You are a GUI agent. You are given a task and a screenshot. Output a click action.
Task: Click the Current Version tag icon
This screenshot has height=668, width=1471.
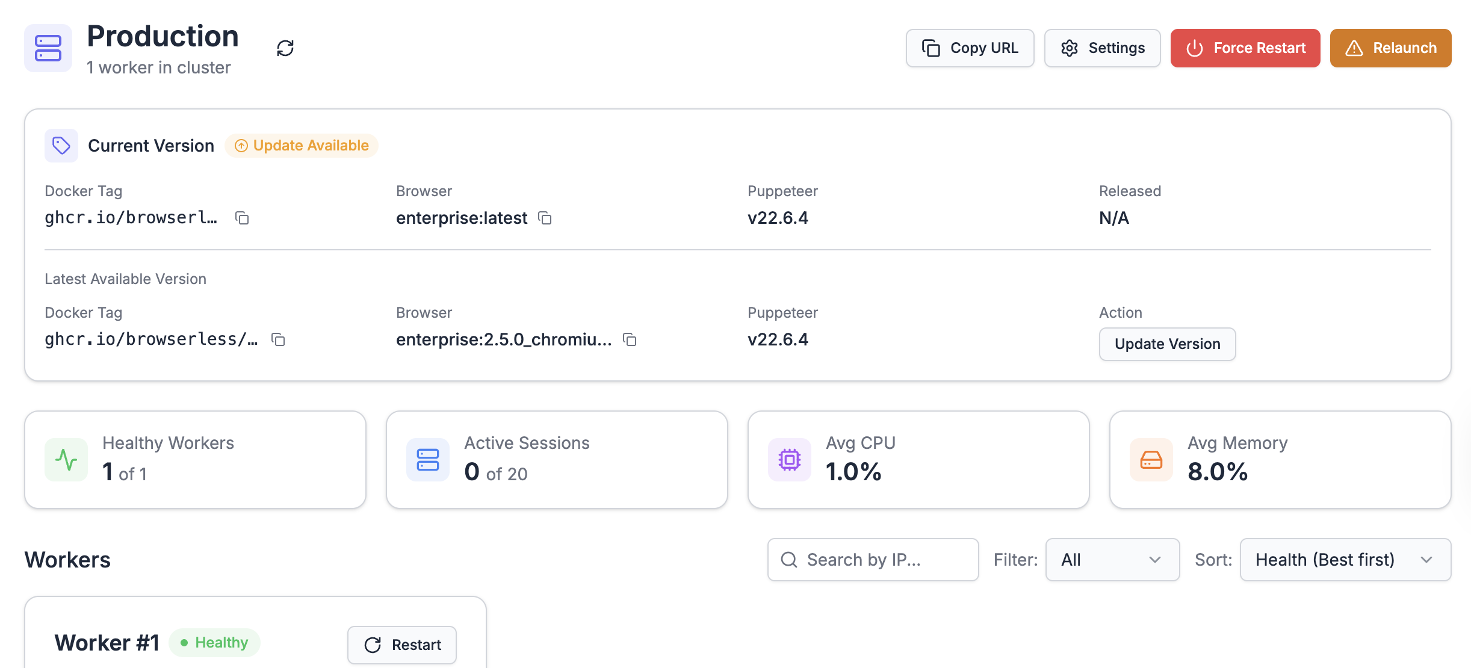tap(61, 146)
